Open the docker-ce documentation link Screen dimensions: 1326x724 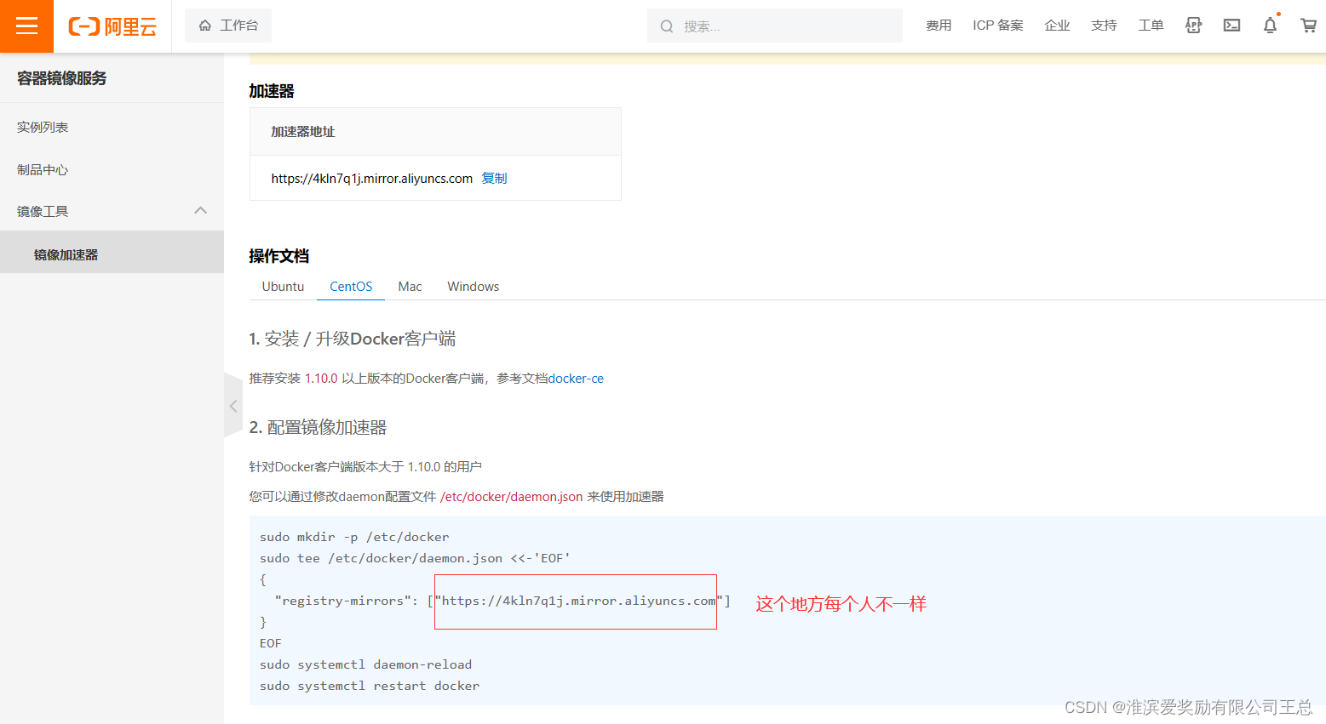click(x=576, y=378)
